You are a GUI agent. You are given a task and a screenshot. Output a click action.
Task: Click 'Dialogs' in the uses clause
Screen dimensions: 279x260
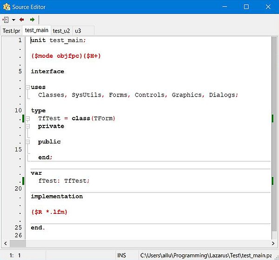[222, 95]
